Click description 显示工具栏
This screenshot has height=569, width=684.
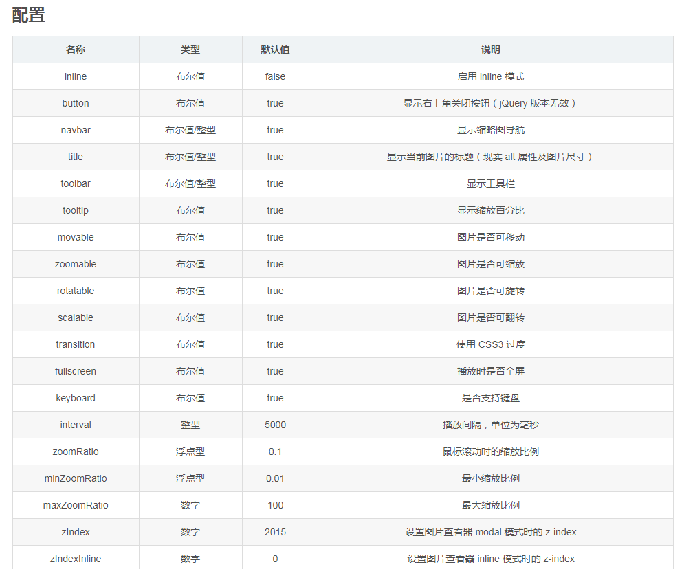[x=491, y=183]
